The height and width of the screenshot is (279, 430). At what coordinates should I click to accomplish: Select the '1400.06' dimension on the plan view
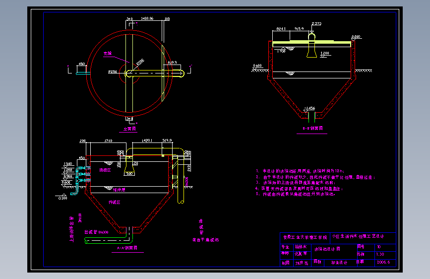click(147, 19)
